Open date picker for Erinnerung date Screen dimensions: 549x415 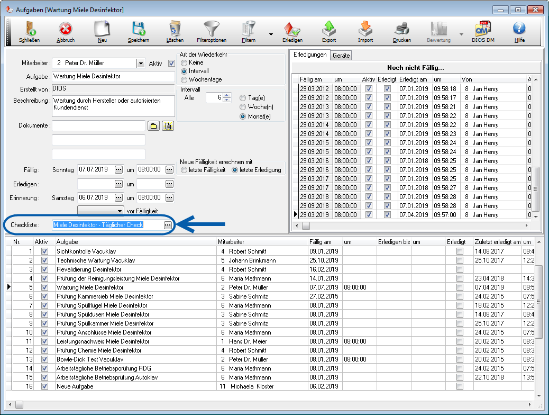(x=118, y=197)
